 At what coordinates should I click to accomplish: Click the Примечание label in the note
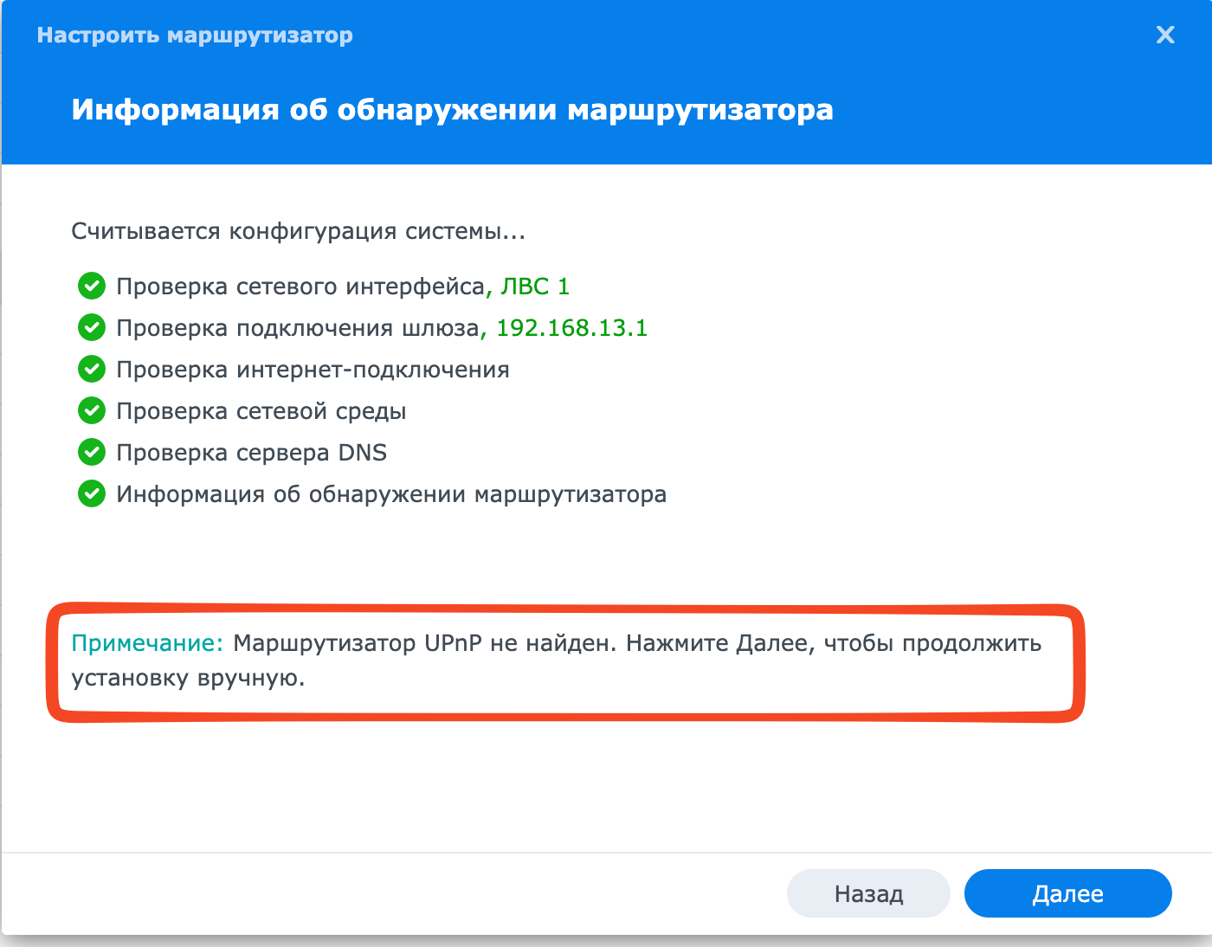point(147,643)
